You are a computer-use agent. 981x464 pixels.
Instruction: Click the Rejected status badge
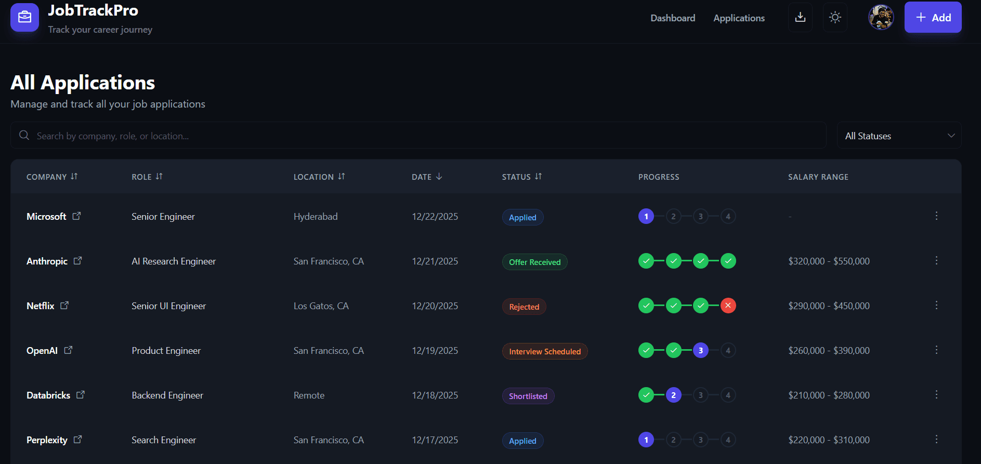(x=524, y=307)
